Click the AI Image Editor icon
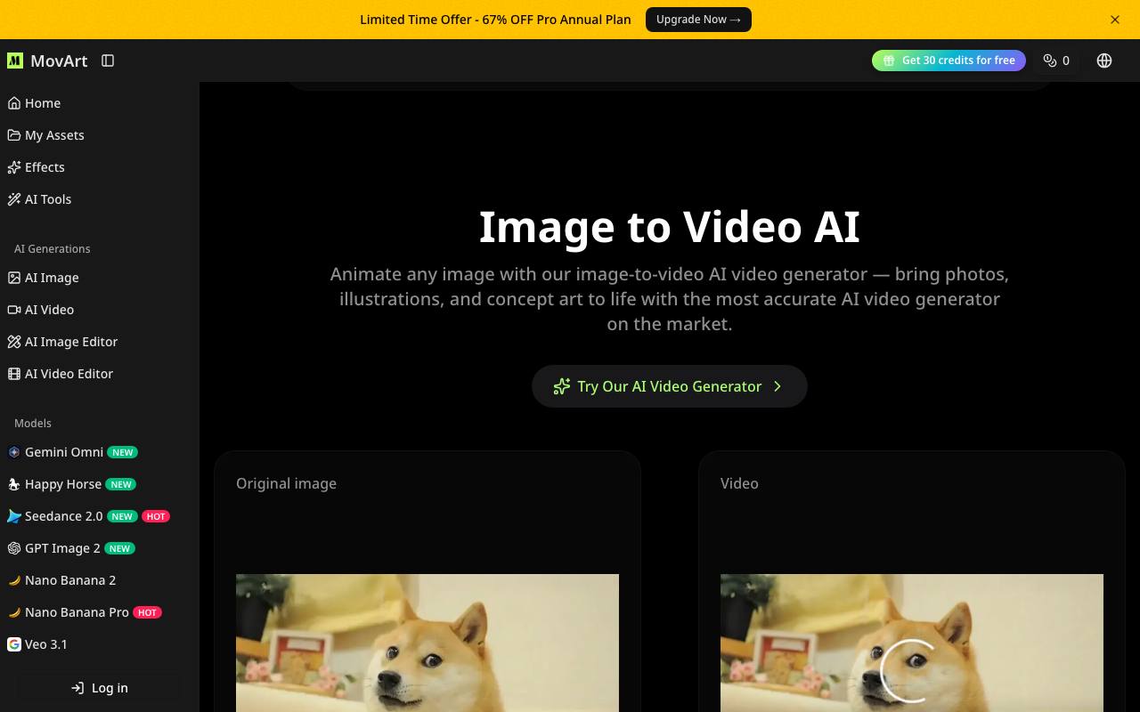Viewport: 1140px width, 712px height. [x=14, y=342]
